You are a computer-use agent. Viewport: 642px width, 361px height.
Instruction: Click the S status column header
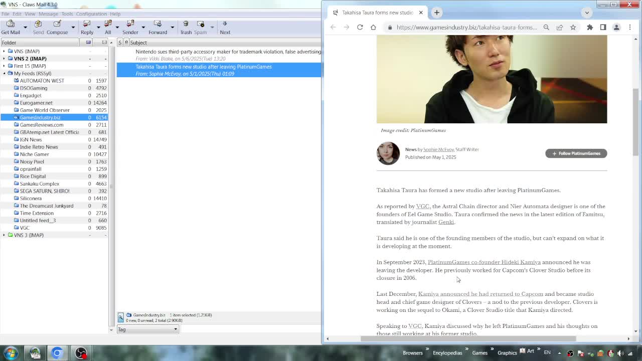pos(120,43)
